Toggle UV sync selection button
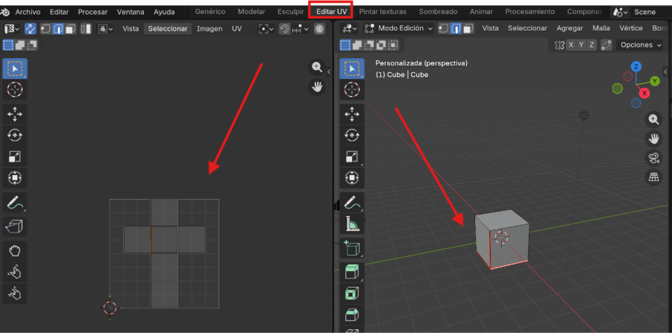The image size is (672, 333). pyautogui.click(x=31, y=28)
